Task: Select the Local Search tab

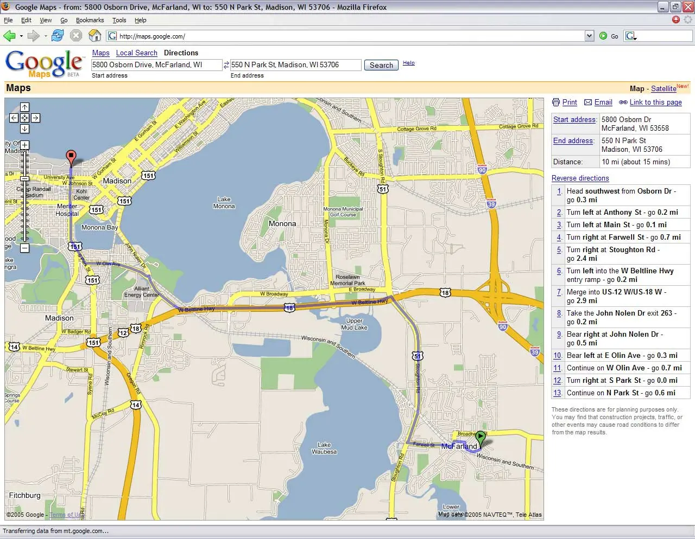Action: 136,53
